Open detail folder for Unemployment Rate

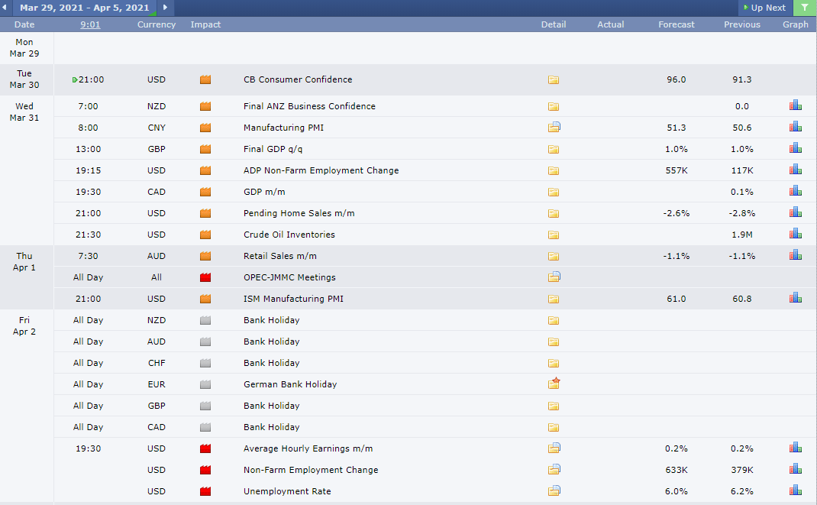pyautogui.click(x=554, y=490)
